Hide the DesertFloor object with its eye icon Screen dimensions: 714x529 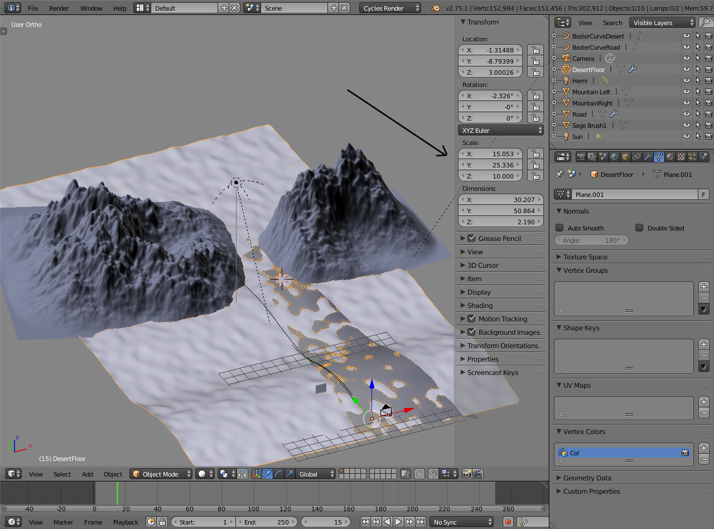687,69
